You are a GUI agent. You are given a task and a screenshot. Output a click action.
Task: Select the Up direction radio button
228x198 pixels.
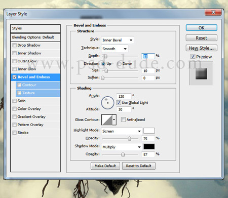tap(103, 64)
